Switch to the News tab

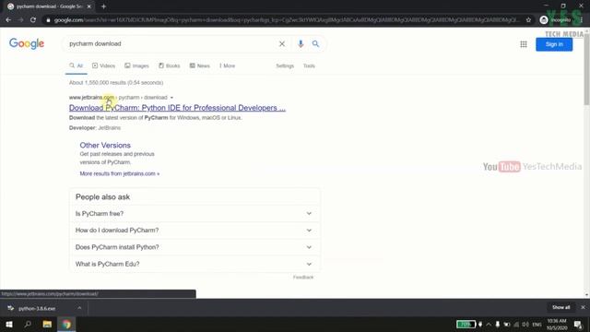tap(200, 65)
